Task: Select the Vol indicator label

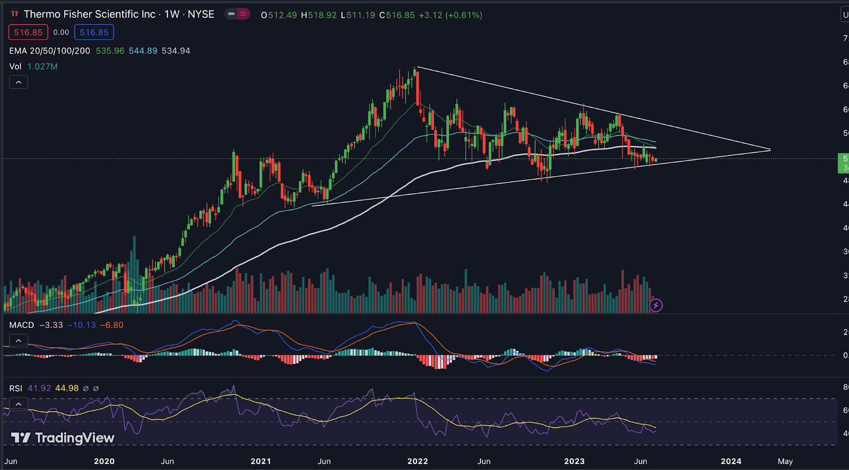Action: 15,66
